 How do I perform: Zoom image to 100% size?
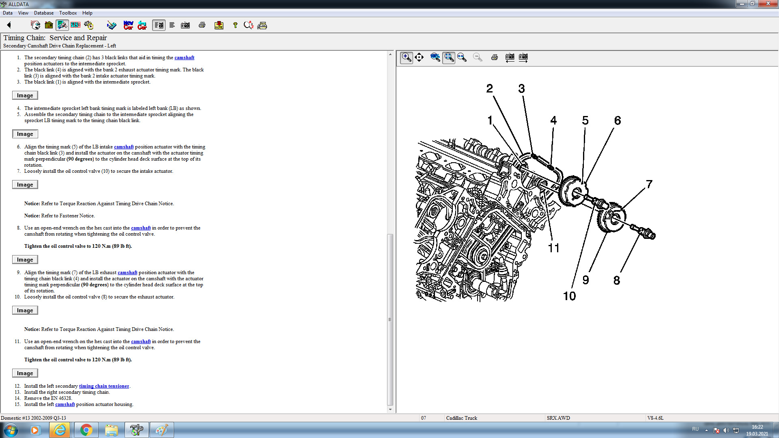pyautogui.click(x=435, y=57)
